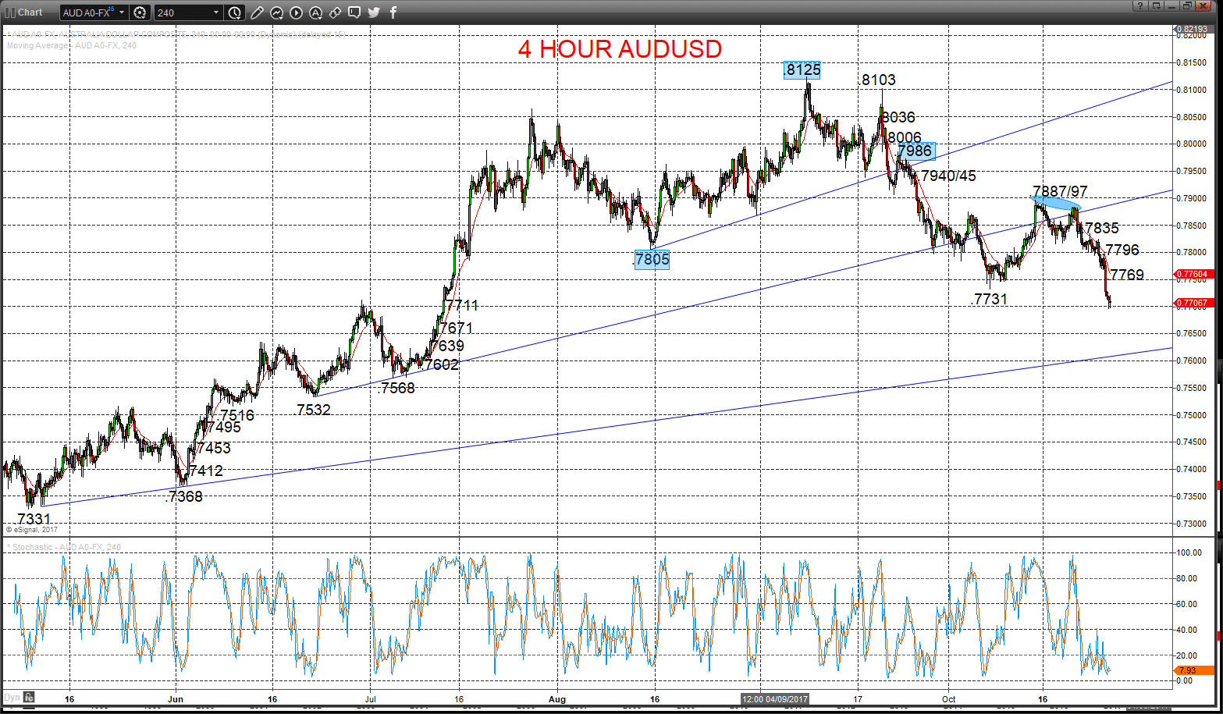
Task: Click the 0.81000 price axis label
Action: coord(1192,90)
